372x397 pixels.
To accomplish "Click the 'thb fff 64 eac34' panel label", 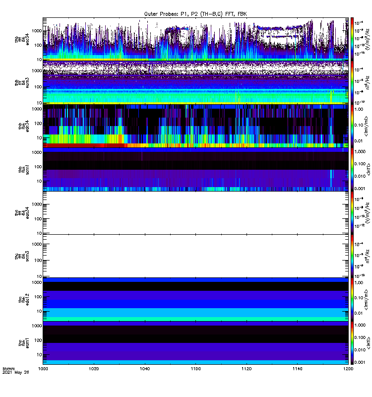I will 22,39.
